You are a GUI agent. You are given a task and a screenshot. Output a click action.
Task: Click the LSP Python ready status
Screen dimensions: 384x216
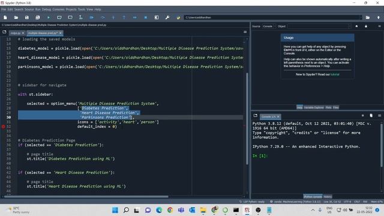[252, 202]
